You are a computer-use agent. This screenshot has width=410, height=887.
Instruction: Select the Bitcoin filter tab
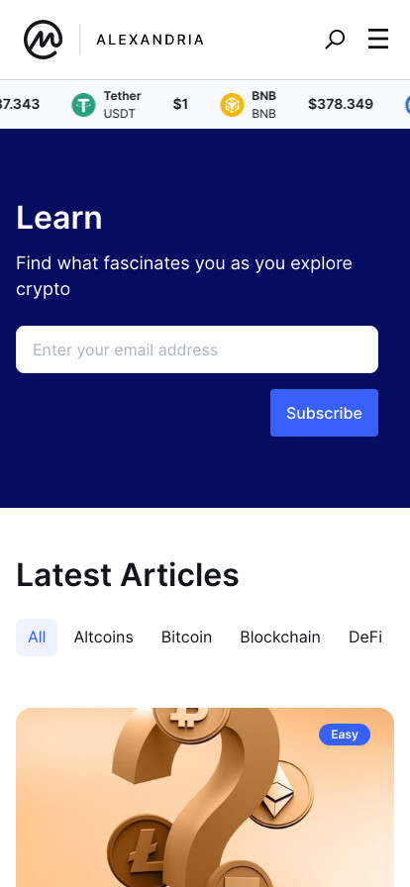point(187,638)
